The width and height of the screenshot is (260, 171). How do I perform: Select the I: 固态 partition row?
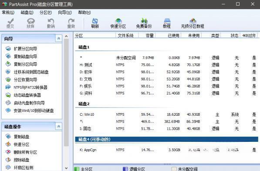pyautogui.click(x=167, y=129)
